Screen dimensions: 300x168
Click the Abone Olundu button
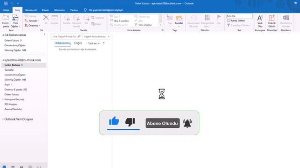point(163,123)
